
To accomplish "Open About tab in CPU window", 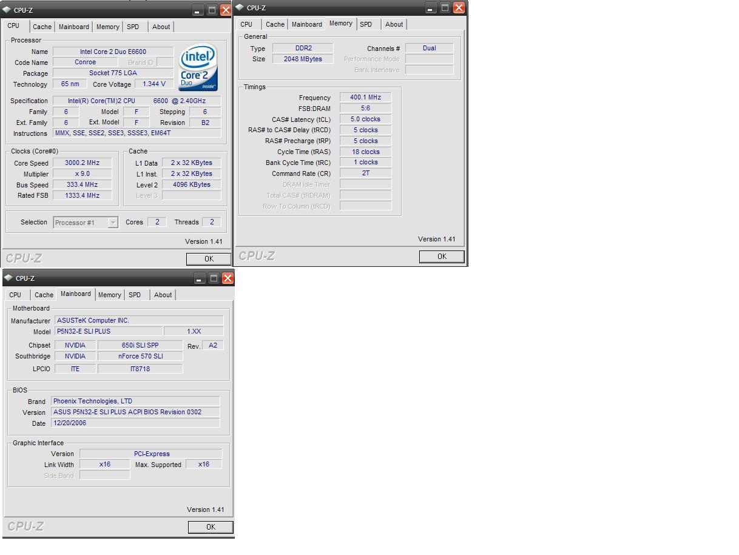I will tap(161, 27).
